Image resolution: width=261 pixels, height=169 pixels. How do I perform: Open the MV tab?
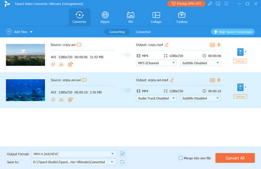click(x=130, y=17)
